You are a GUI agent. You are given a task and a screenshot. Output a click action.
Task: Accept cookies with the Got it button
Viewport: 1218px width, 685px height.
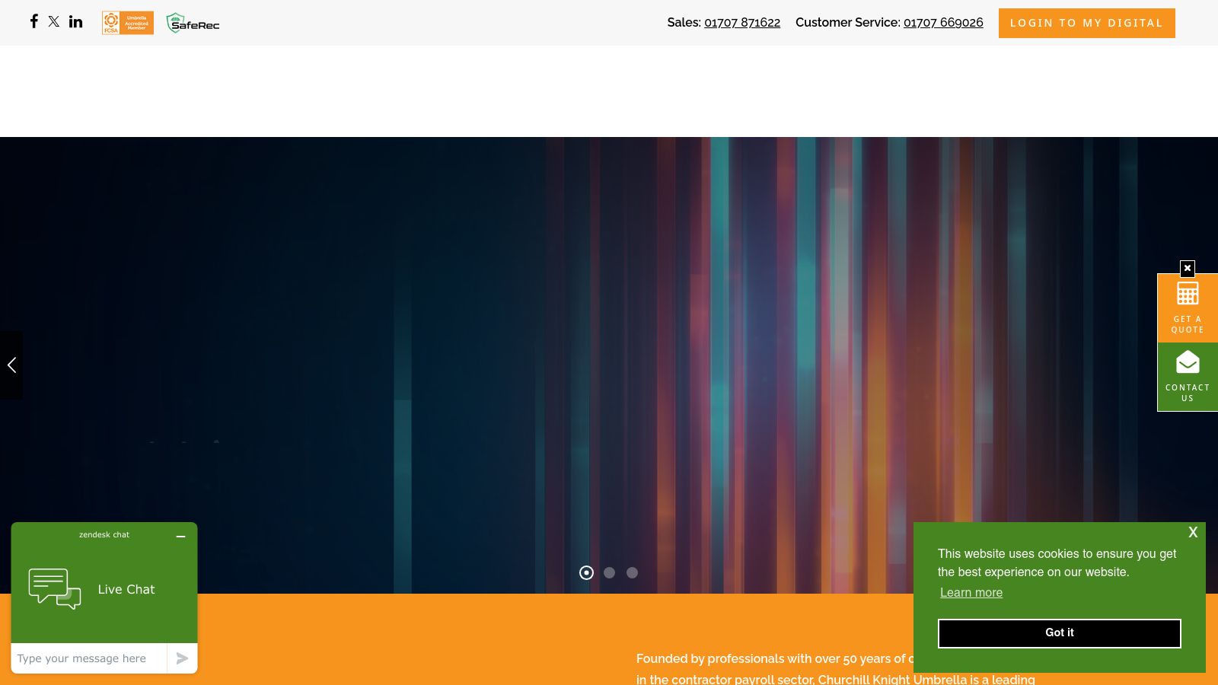(x=1059, y=632)
